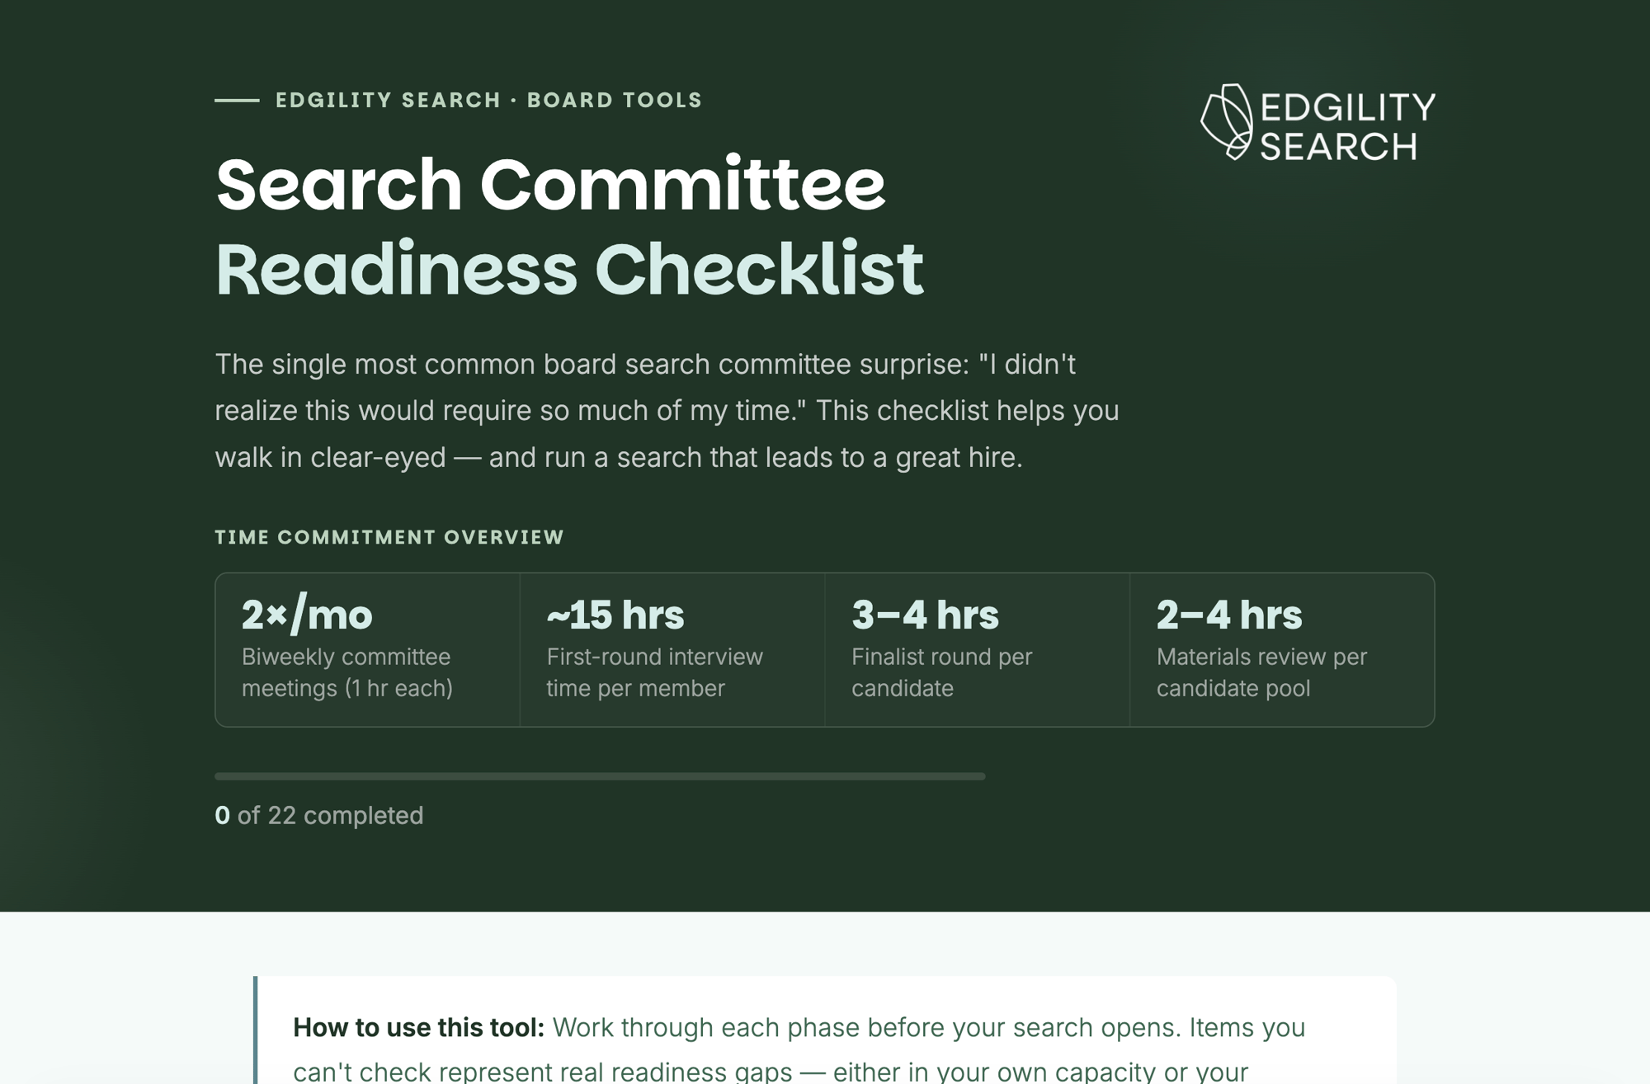Select the 2–4 hrs materials review card
Screen dimensions: 1650x1084
[x=1282, y=649]
